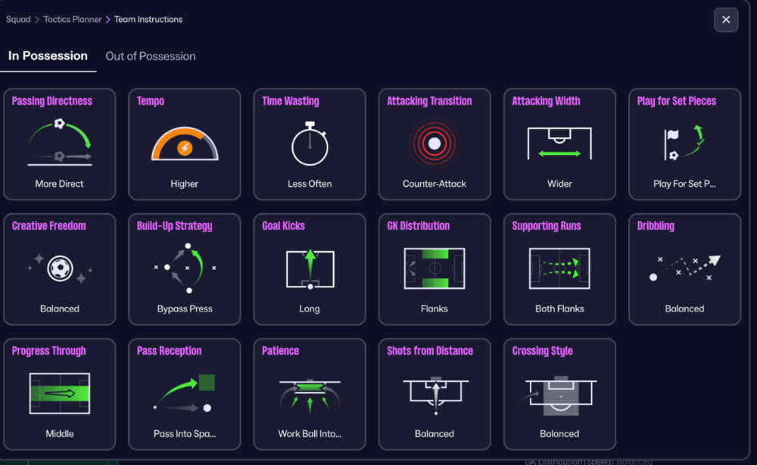Click the 'Wider' value text
This screenshot has height=465, width=757.
[x=559, y=184]
